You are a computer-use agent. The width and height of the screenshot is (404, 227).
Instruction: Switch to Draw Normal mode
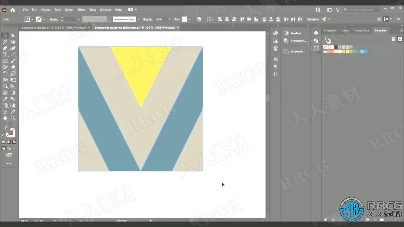click(4, 148)
